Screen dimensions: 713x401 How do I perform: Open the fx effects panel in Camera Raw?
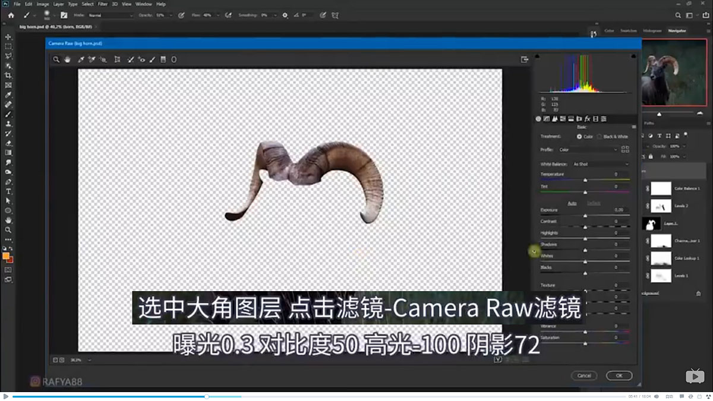[x=587, y=118]
